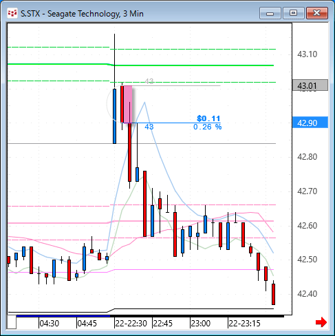This screenshot has width=335, height=336.
Task: Click the red scroll-right arrow
Action: (321, 322)
